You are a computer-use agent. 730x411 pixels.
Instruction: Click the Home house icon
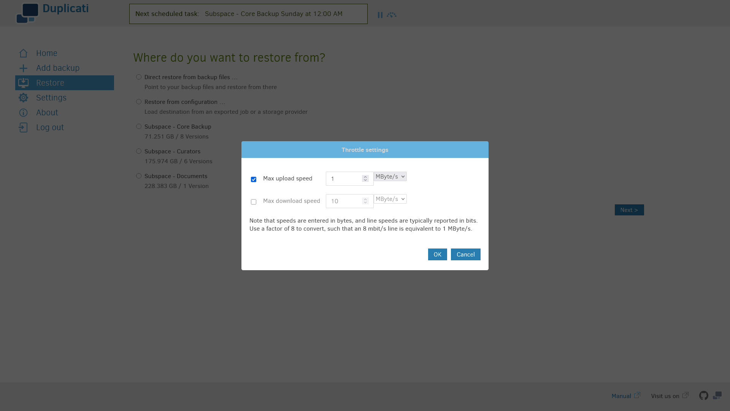point(23,53)
